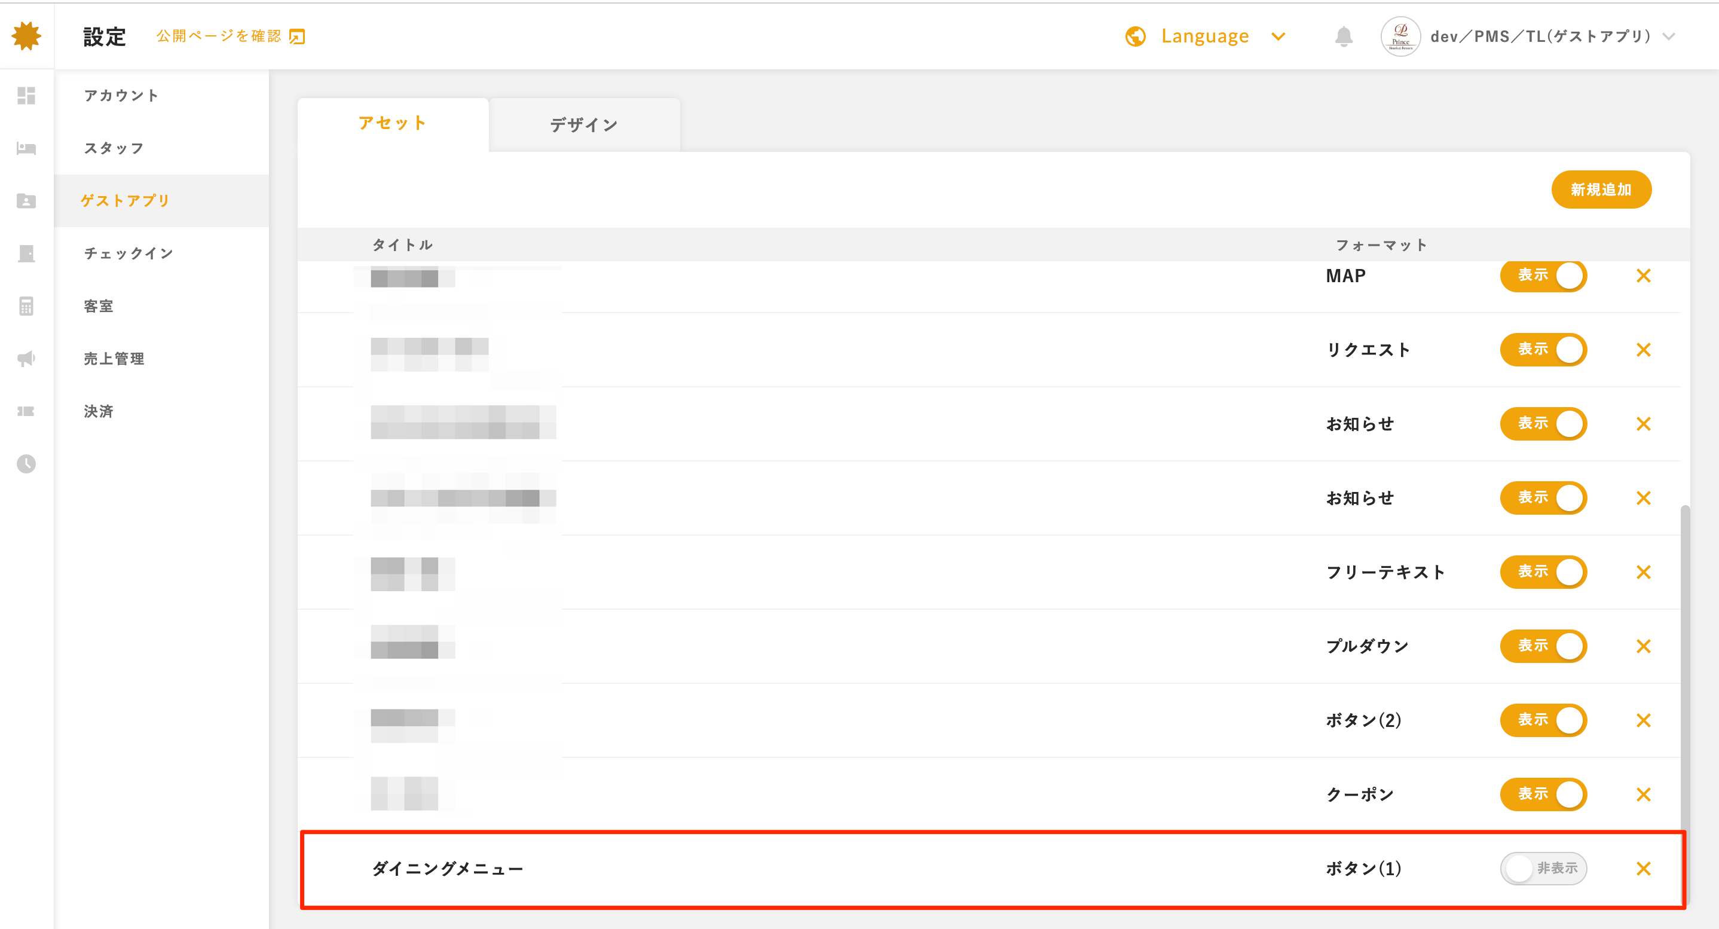Image resolution: width=1719 pixels, height=929 pixels.
Task: Click the 設定 page heading
Action: click(x=105, y=36)
